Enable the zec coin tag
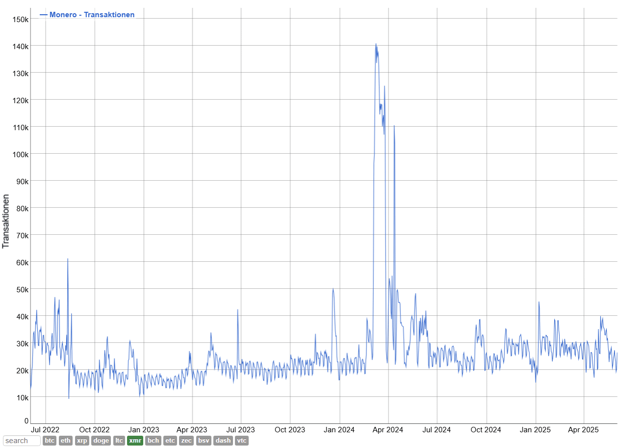 (x=186, y=441)
